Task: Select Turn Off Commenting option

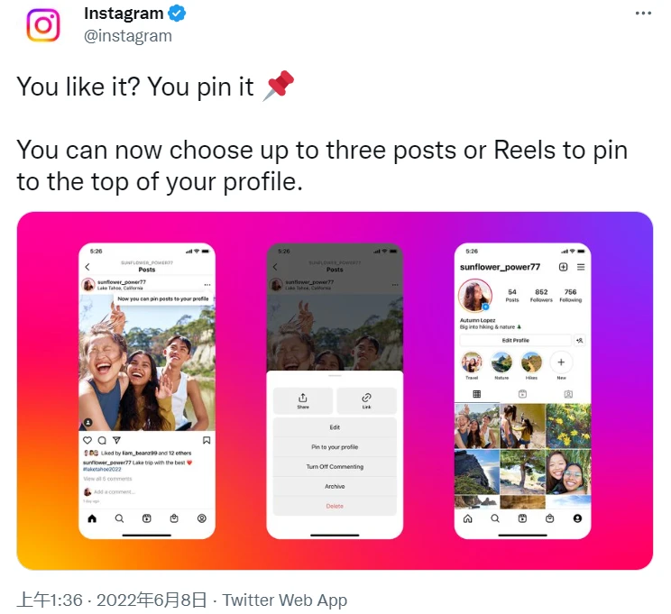Action: (x=335, y=466)
